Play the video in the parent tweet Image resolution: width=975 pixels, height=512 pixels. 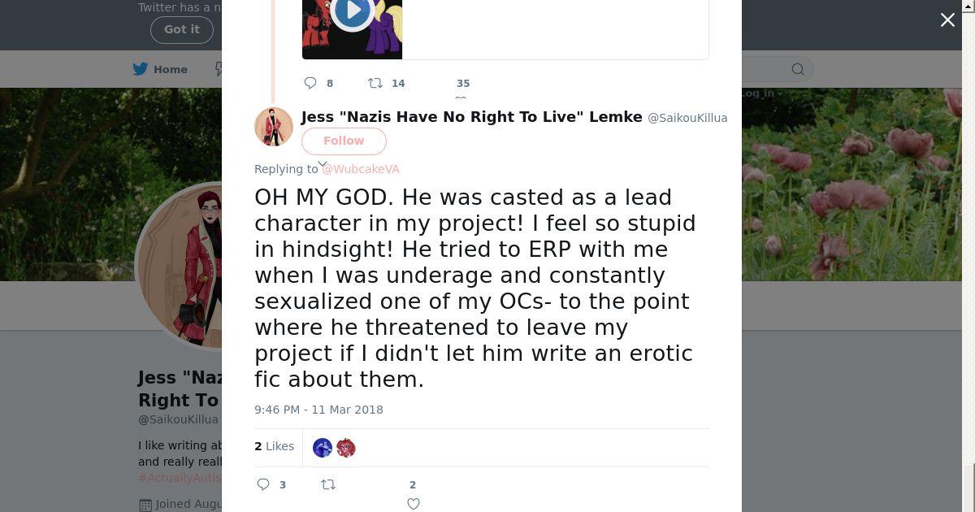[x=352, y=11]
